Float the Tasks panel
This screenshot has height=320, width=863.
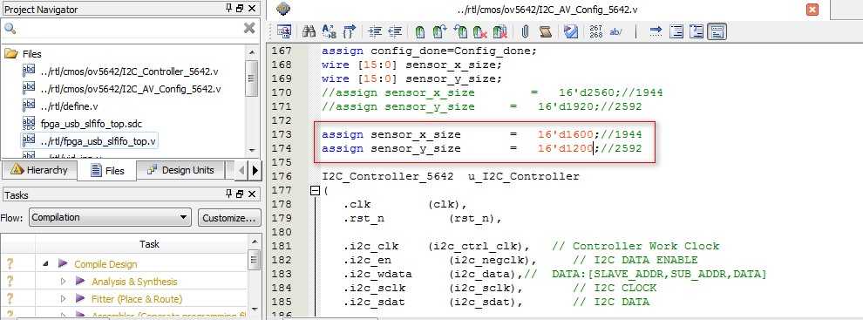[x=240, y=194]
